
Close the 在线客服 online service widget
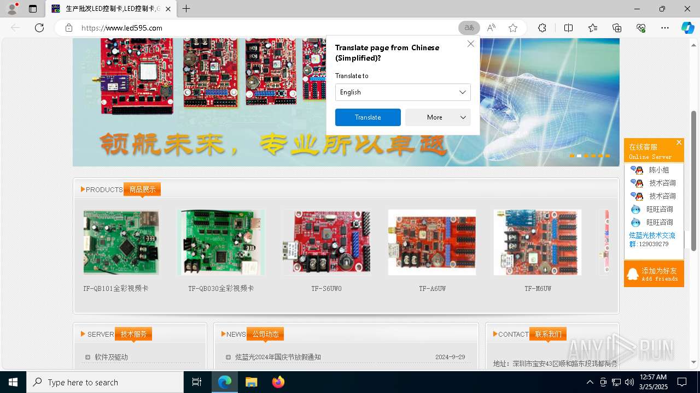click(x=679, y=142)
